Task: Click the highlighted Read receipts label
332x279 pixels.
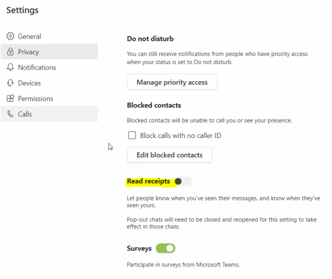Action: coord(148,181)
